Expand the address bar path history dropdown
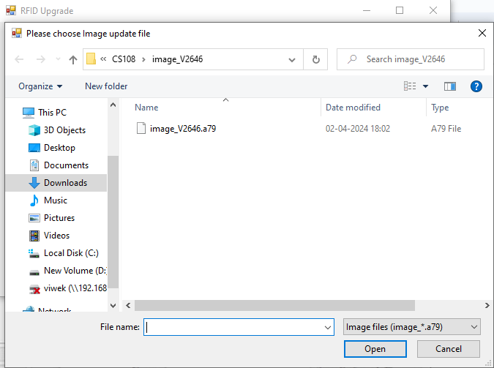Viewport: 494px width, 368px height. tap(292, 59)
